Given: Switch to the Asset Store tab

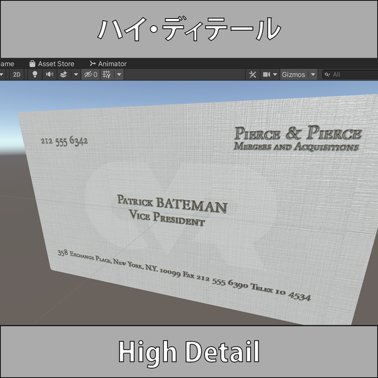Looking at the screenshot, I should tap(52, 63).
